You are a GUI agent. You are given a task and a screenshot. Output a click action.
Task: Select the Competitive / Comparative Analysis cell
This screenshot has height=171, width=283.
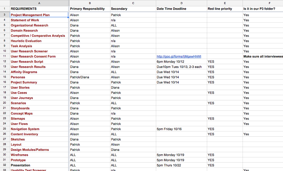(x=39, y=36)
